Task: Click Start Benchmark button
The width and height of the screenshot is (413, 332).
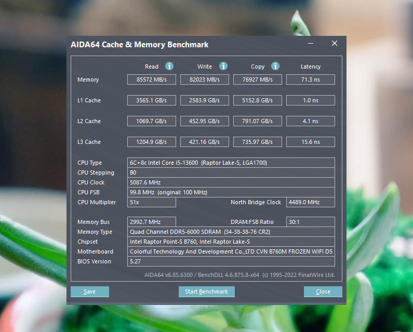Action: (207, 291)
